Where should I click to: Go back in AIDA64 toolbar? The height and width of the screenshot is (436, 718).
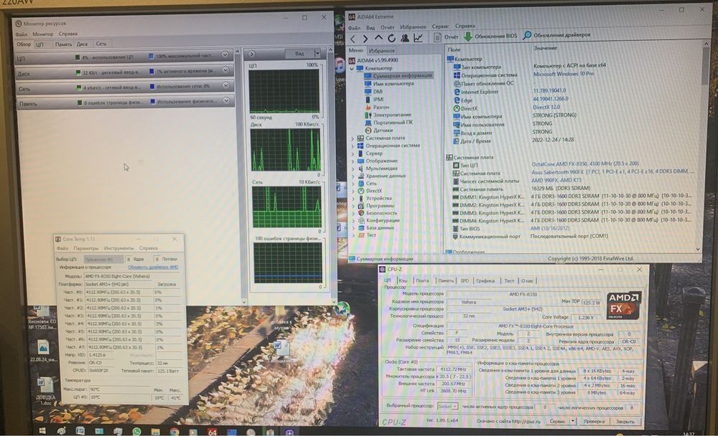coord(353,39)
